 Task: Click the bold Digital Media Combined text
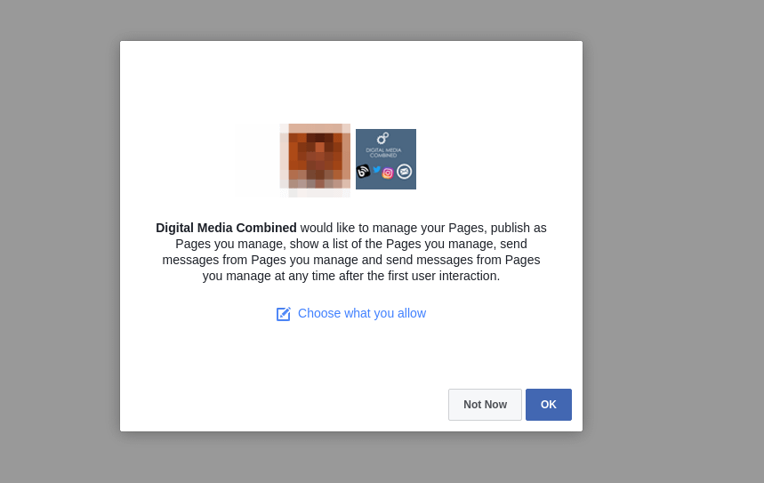click(226, 228)
